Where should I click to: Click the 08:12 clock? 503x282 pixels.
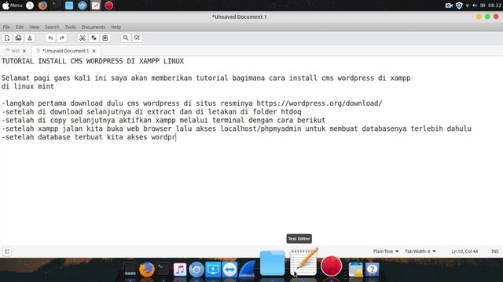[494, 5]
